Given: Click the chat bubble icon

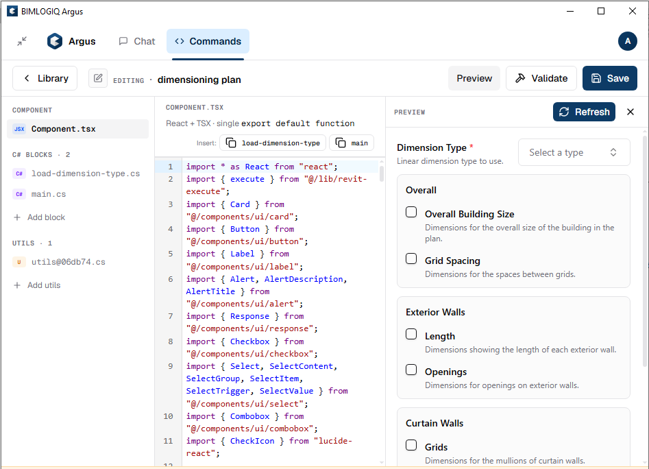Looking at the screenshot, I should click(x=123, y=41).
